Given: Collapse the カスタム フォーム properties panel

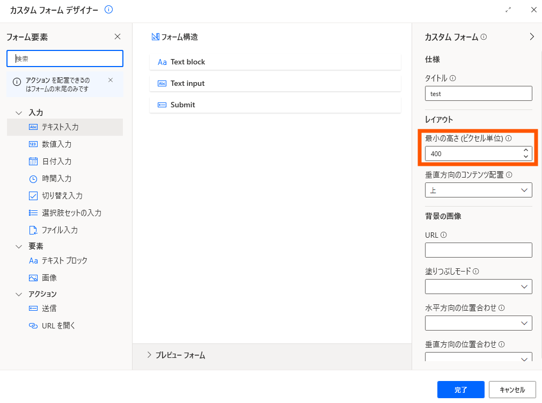Looking at the screenshot, I should tap(532, 36).
